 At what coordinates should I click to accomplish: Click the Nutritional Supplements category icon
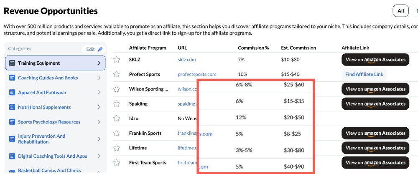(x=12, y=107)
